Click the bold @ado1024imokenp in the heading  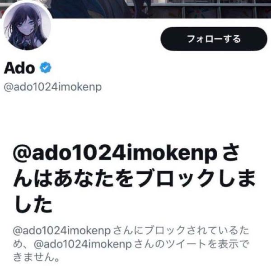pyautogui.click(x=115, y=153)
